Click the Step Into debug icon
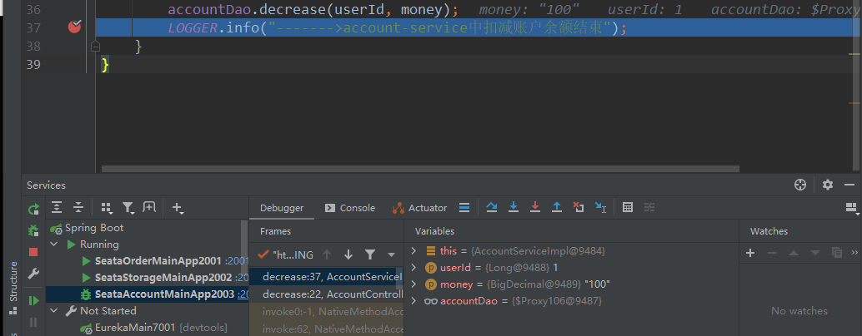 [x=514, y=208]
